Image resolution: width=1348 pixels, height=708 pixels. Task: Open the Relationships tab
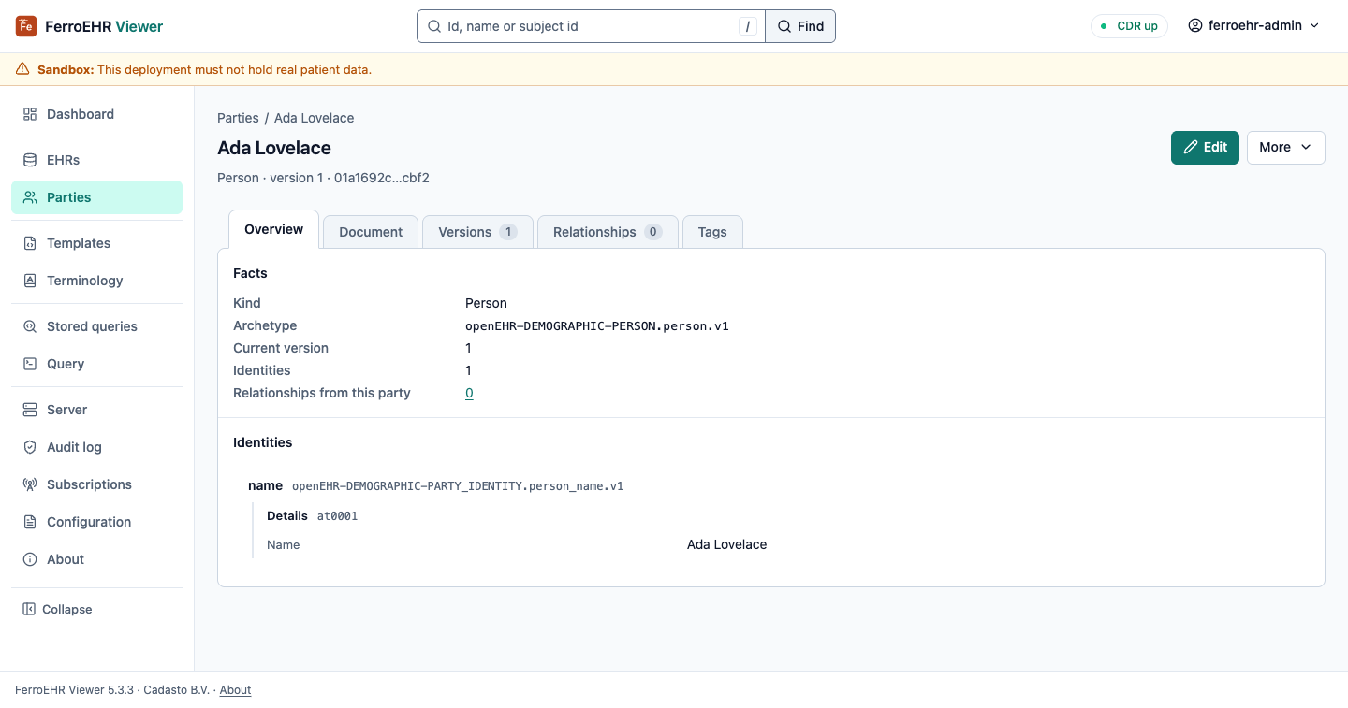tap(608, 232)
